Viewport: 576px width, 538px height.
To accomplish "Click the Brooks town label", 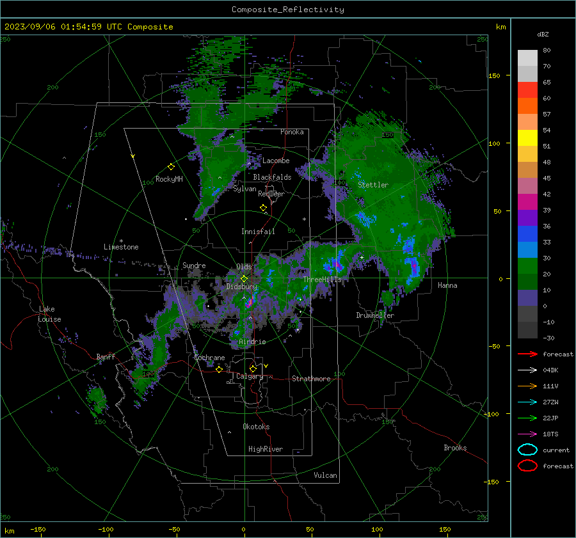I will pyautogui.click(x=455, y=448).
